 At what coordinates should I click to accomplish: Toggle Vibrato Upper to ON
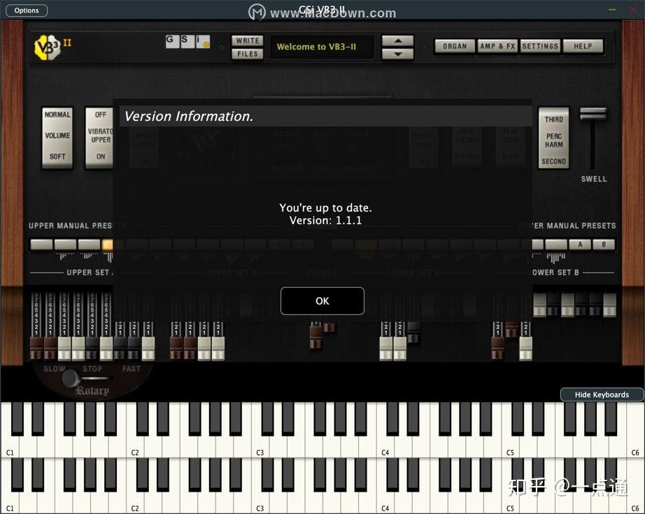coord(99,156)
